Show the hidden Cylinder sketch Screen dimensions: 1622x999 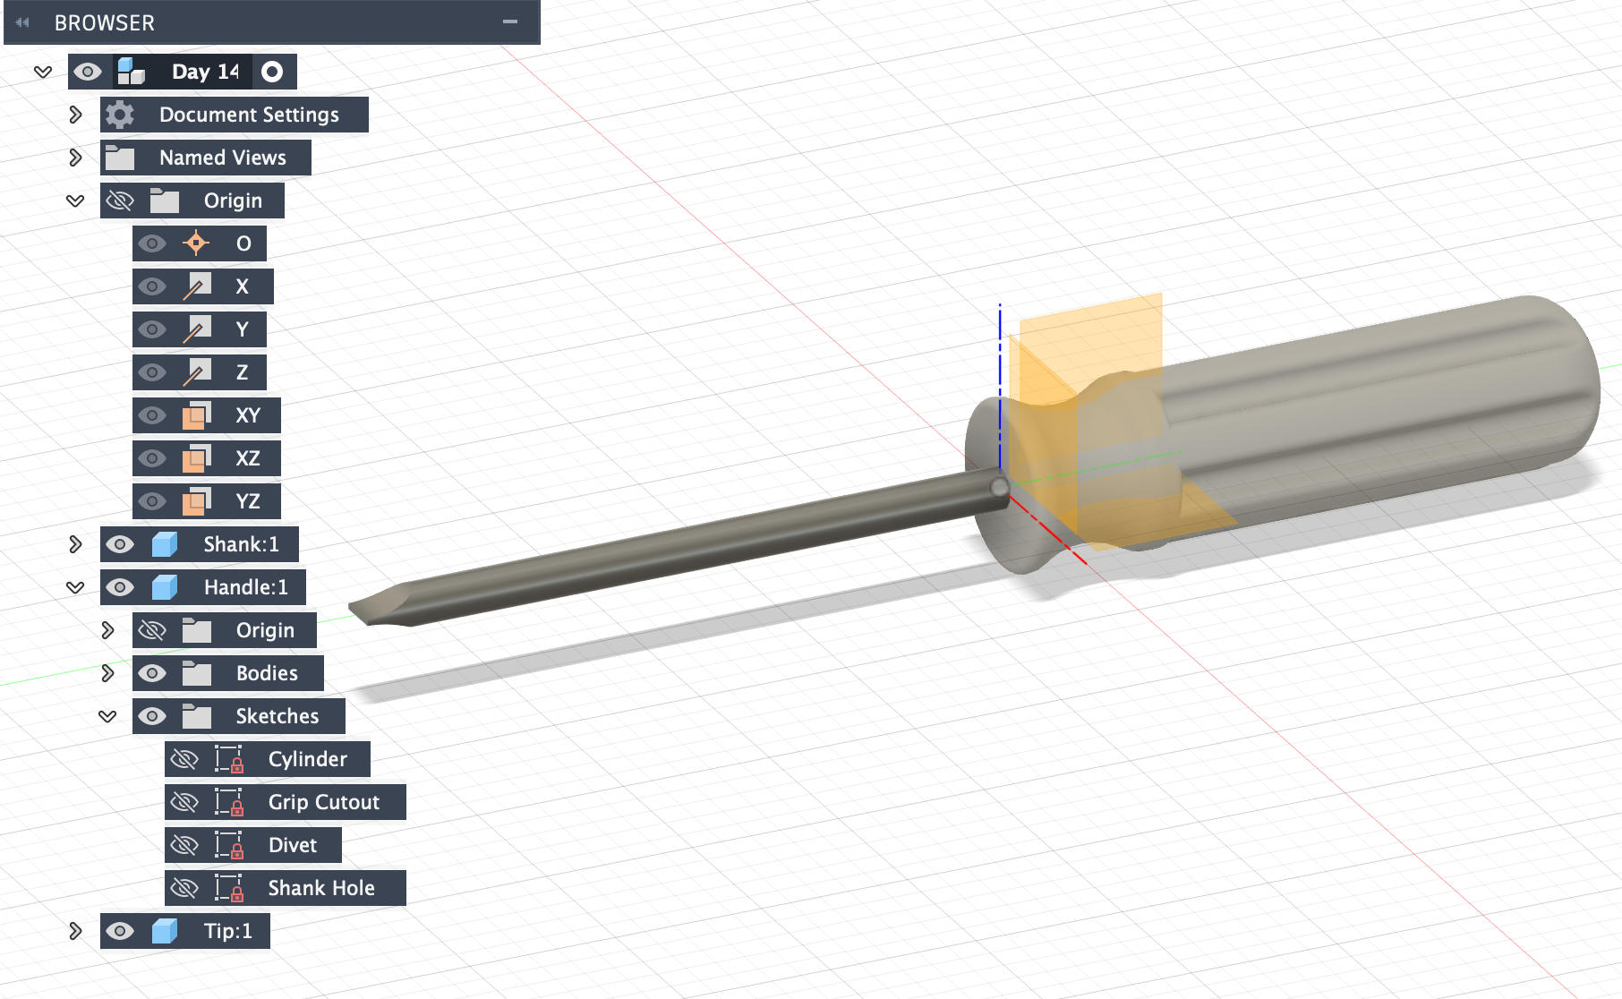[184, 759]
